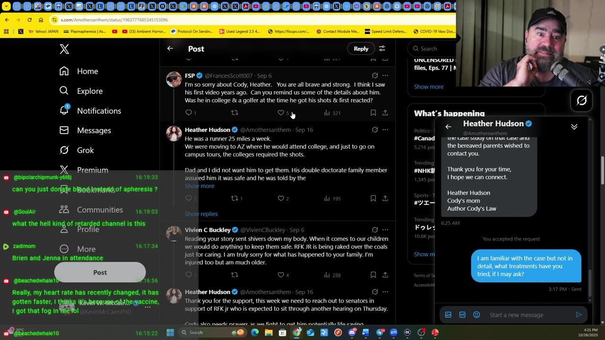
Task: Repost Heather Hudson's Sep 16 reply with 1 repost
Action: pos(236,198)
